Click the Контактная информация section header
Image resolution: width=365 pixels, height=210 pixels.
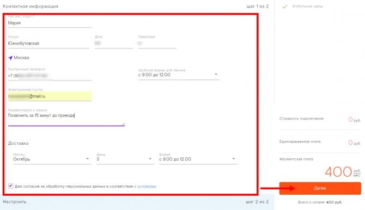(x=31, y=7)
